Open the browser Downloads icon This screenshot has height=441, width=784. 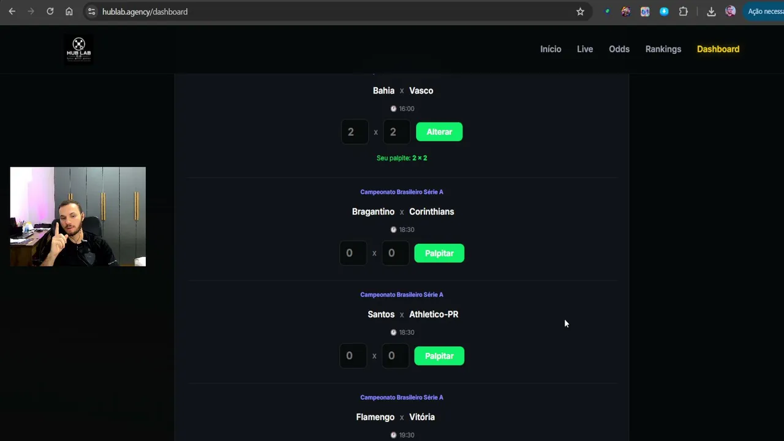(711, 12)
